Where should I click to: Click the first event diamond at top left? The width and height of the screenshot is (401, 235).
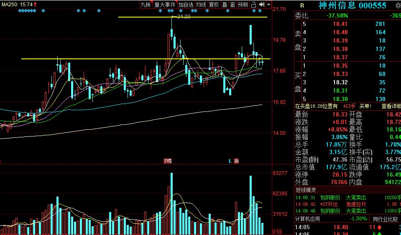tap(20, 10)
